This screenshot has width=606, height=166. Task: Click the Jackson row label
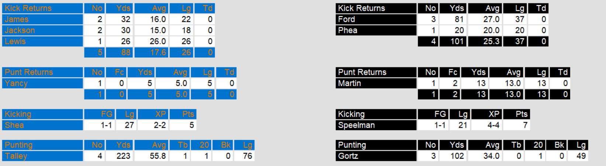pyautogui.click(x=42, y=30)
